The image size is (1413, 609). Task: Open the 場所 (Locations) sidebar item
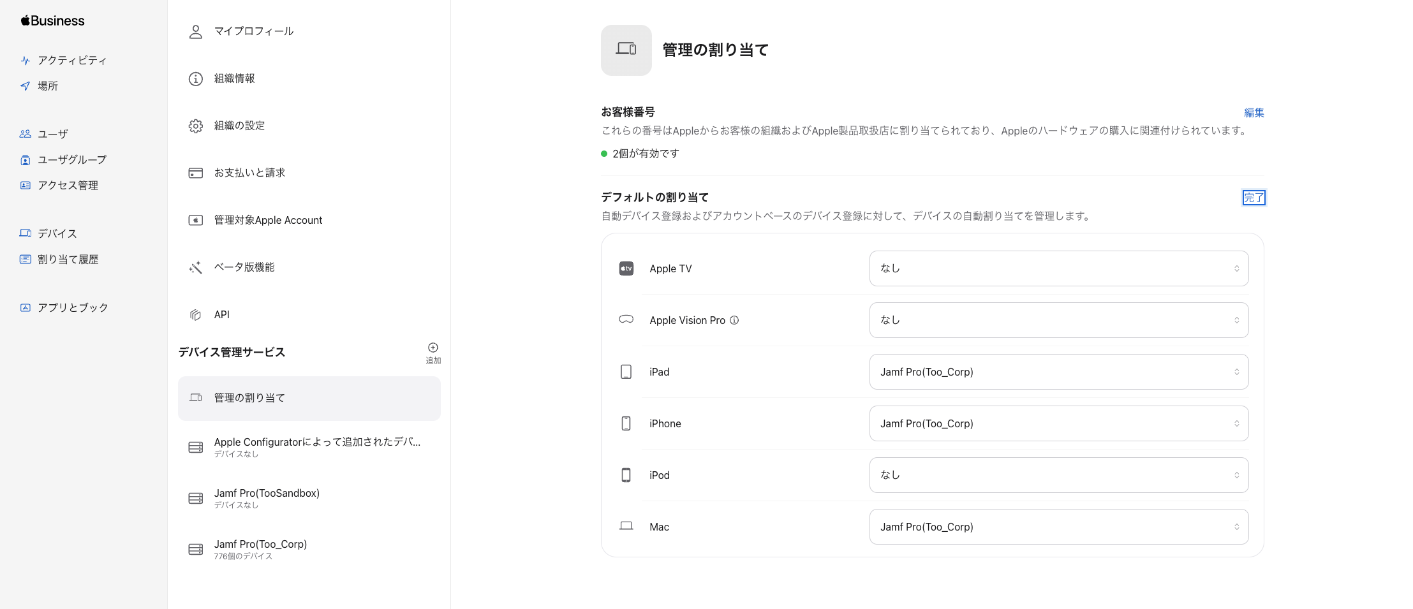point(47,85)
